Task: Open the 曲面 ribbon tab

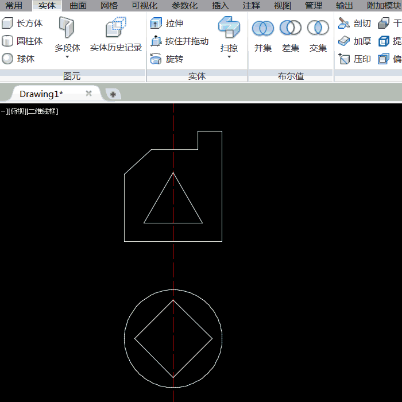Action: pos(78,5)
